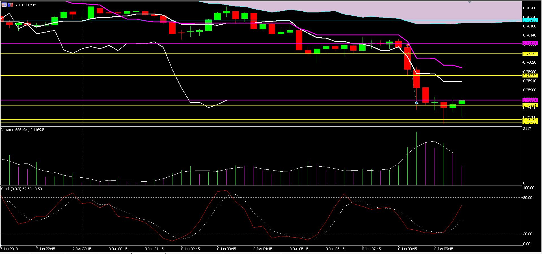Click the yellow 0.75756 price label
Viewport: 542px width, 254px height.
click(x=530, y=122)
